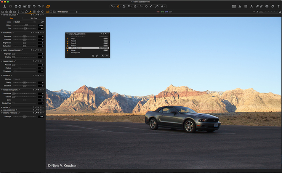Image resolution: width=282 pixels, height=173 pixels.
Task: Collapse the Local Adjustments floating panel
Action: coord(67,34)
